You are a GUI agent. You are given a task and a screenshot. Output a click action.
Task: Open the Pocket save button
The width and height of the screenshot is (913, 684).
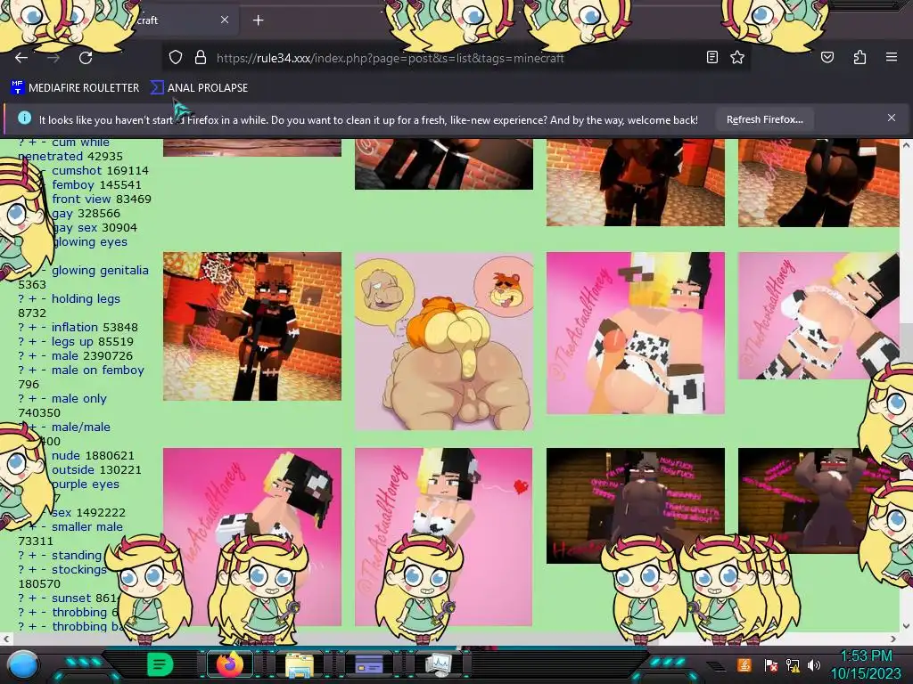(827, 57)
